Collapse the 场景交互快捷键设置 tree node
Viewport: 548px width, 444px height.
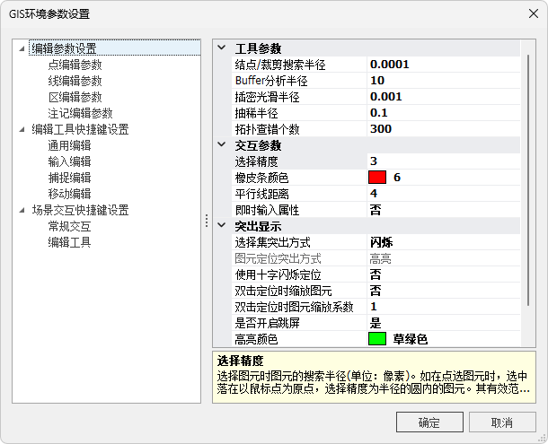click(x=21, y=210)
